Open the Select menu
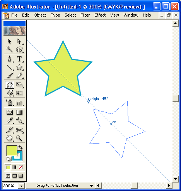Image resolution: width=181 pixels, height=191 pixels. (x=70, y=15)
